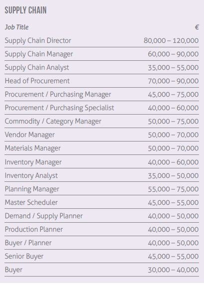
Task: Select the Buyer 30,000 – 40,000 value
Action: (x=173, y=270)
